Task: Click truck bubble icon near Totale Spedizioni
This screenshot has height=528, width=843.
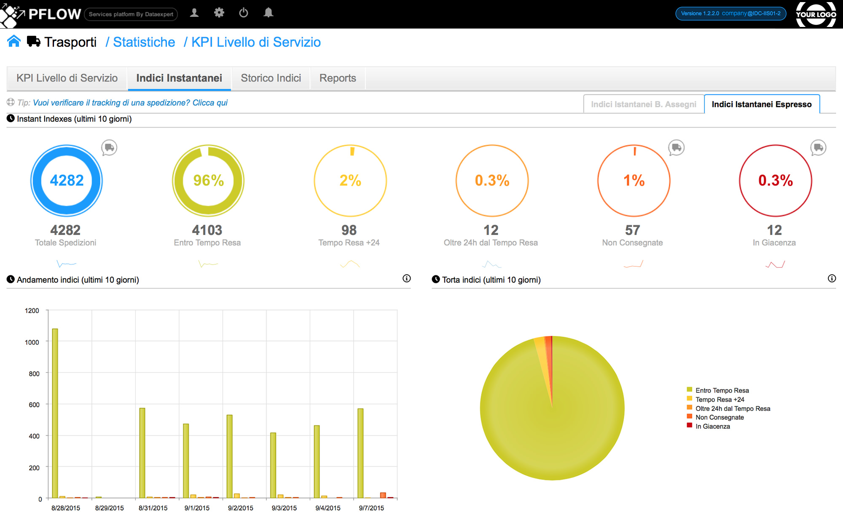Action: pyautogui.click(x=109, y=148)
